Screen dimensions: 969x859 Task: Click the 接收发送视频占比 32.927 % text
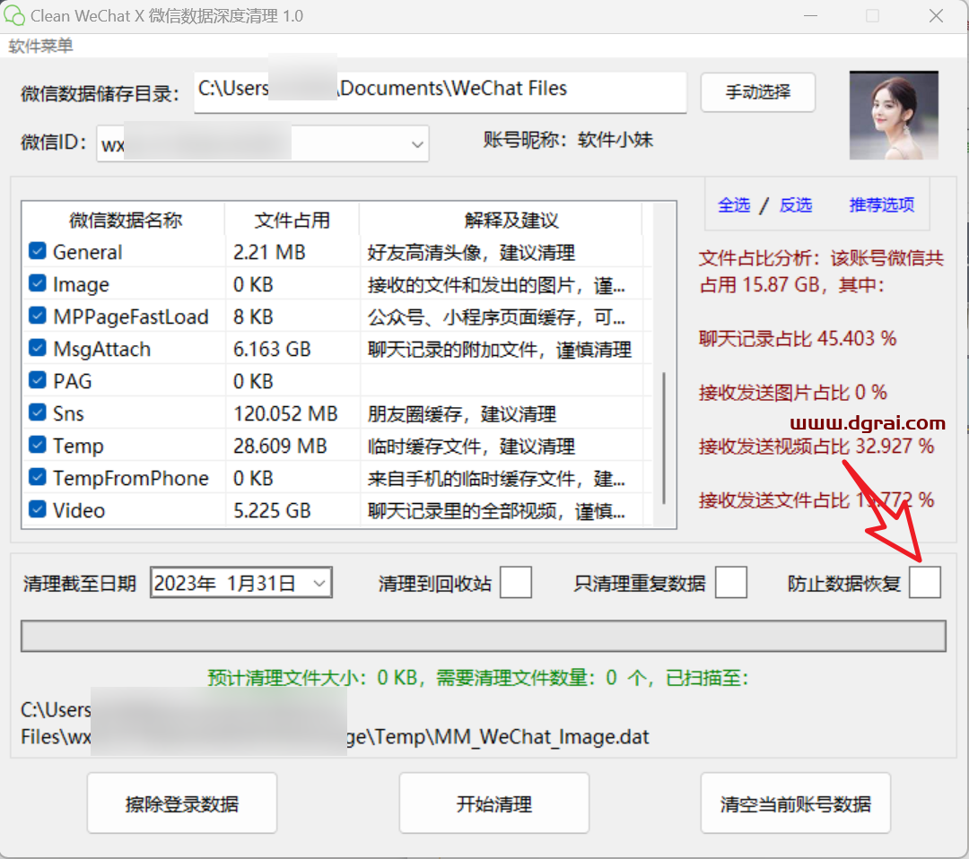(816, 446)
